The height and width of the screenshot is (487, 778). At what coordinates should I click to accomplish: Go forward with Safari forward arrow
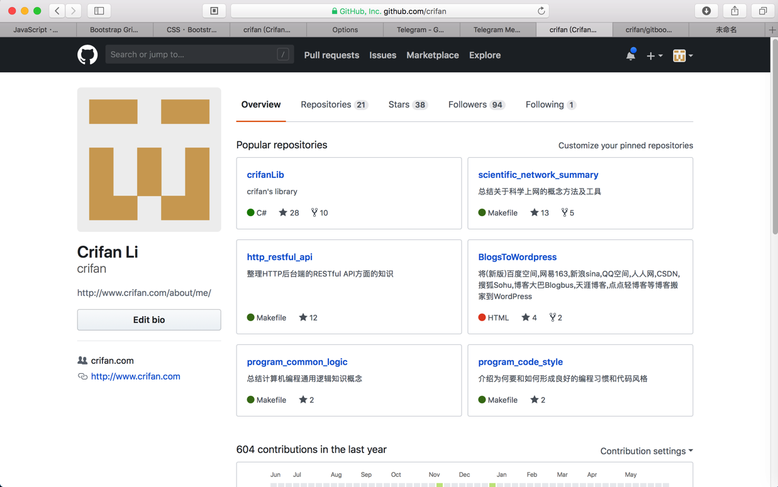coord(74,11)
